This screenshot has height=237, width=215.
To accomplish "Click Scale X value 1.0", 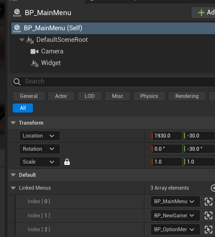I will pos(166,162).
